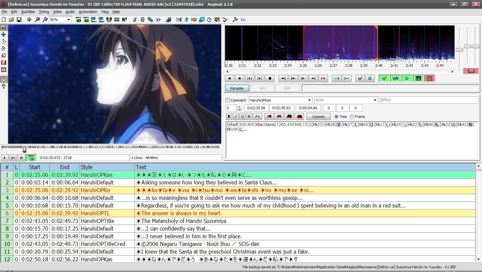Toggle underline formatting button
482x272 pixels.
tap(242, 117)
